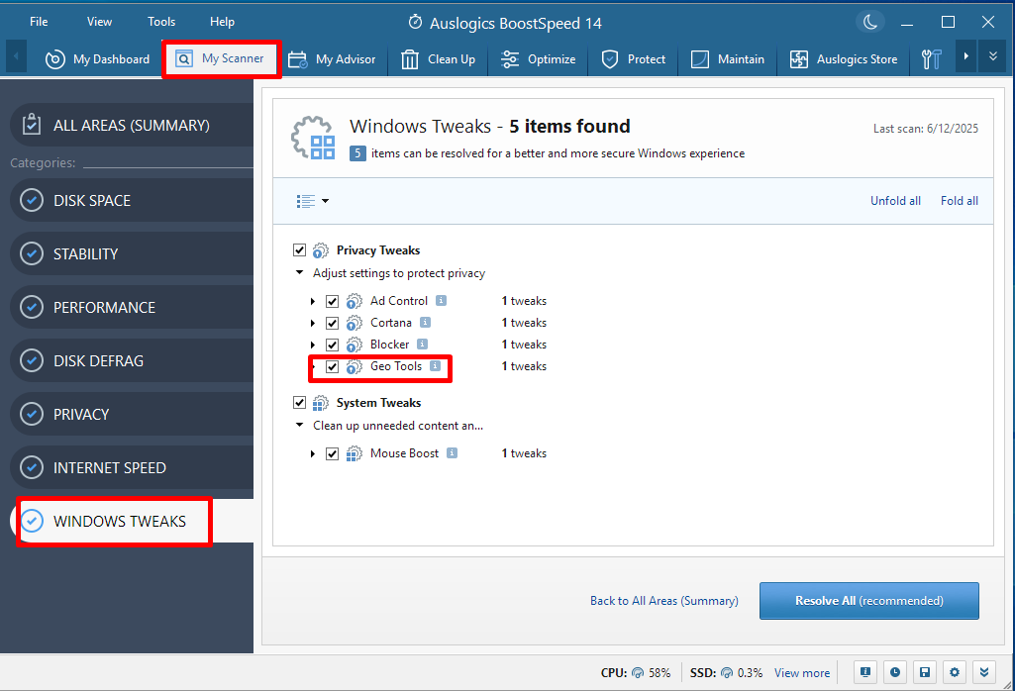Open settings via the status bar gear icon

tap(955, 672)
